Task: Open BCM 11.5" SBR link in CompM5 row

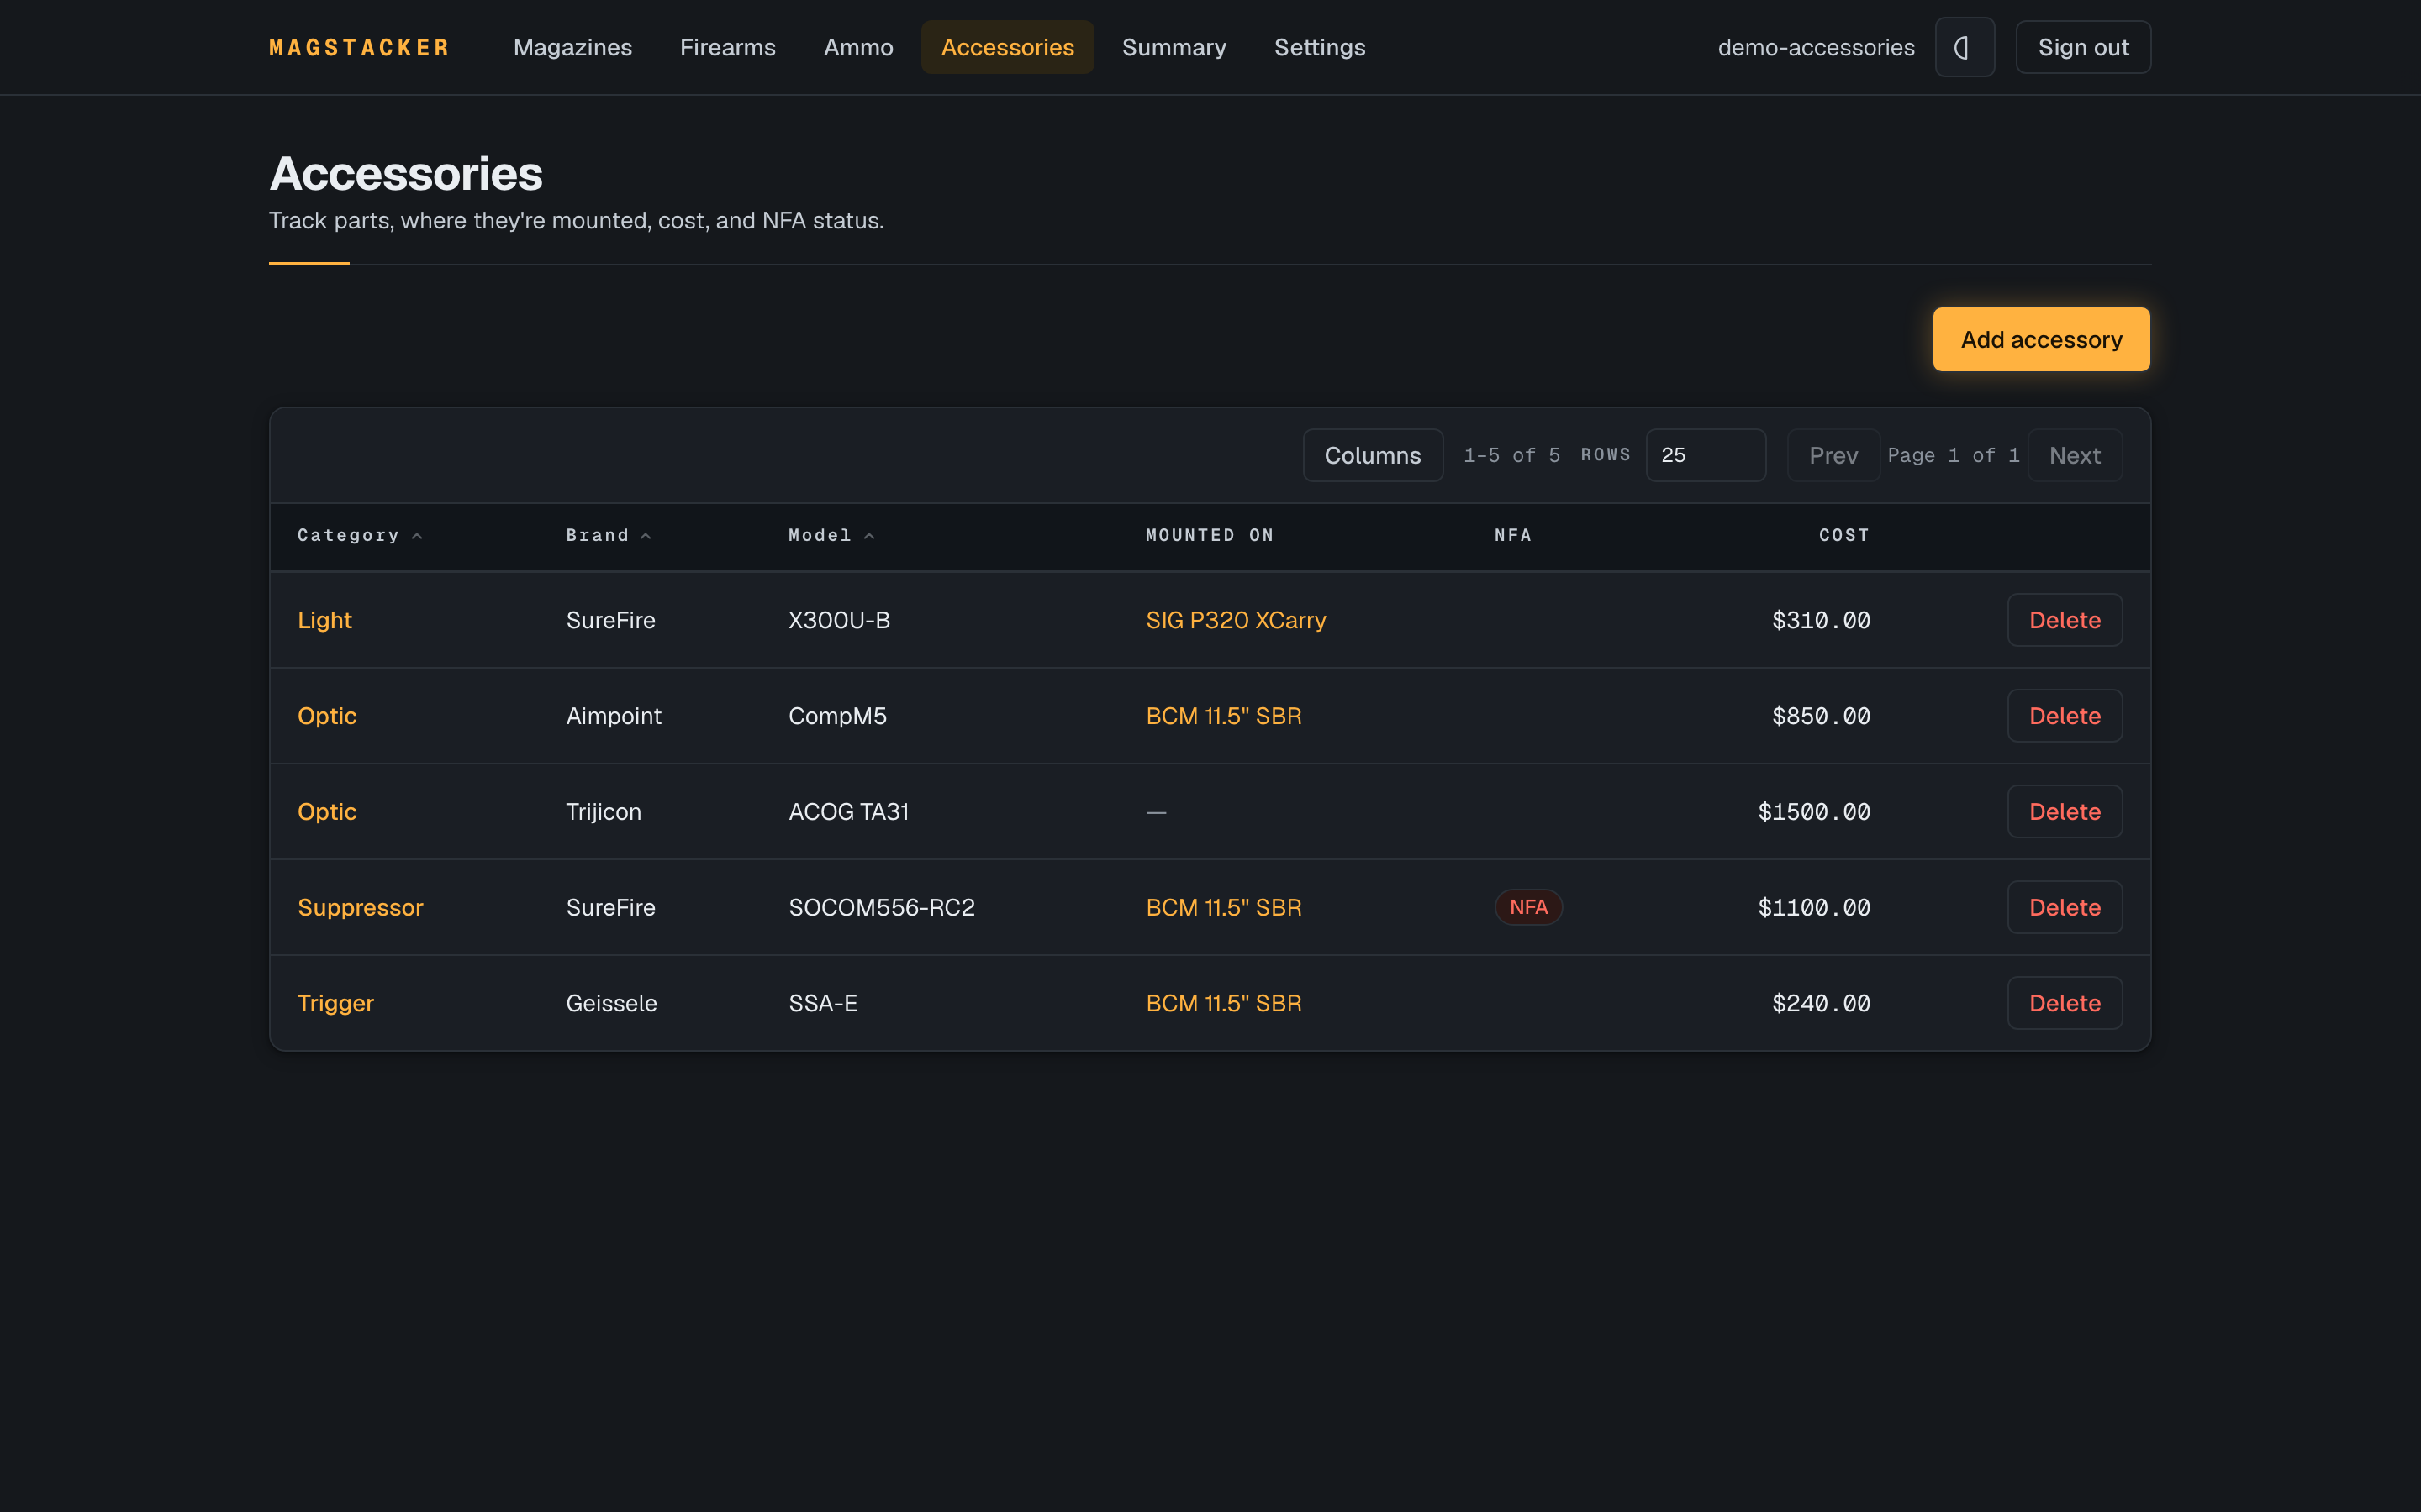Action: [1223, 716]
